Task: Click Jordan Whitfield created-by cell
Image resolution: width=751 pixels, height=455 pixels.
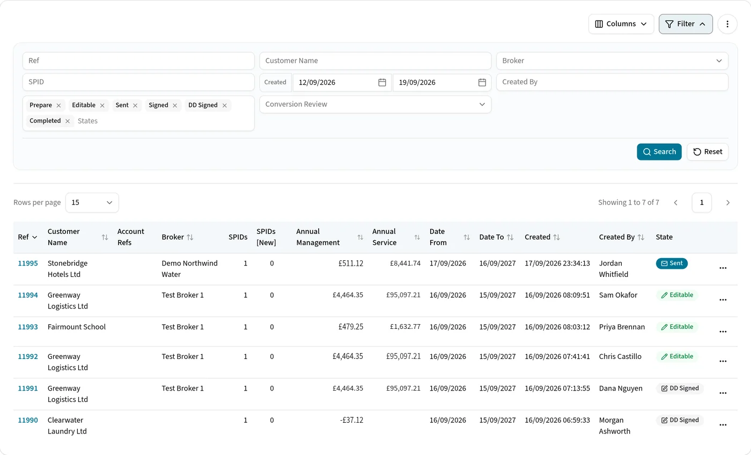Action: (614, 269)
